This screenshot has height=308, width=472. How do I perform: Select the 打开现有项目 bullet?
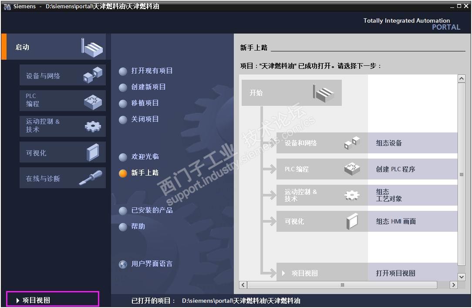tap(123, 71)
